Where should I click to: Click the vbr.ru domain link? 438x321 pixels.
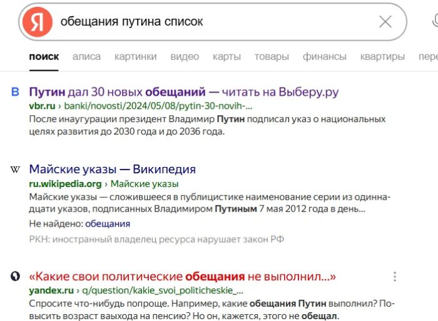42,106
